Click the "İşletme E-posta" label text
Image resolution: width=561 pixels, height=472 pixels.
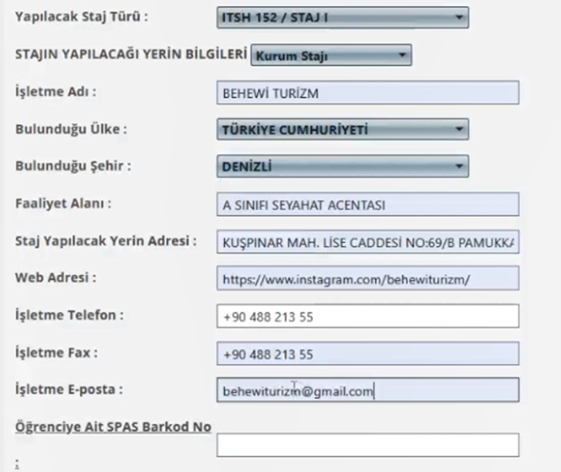tap(69, 389)
